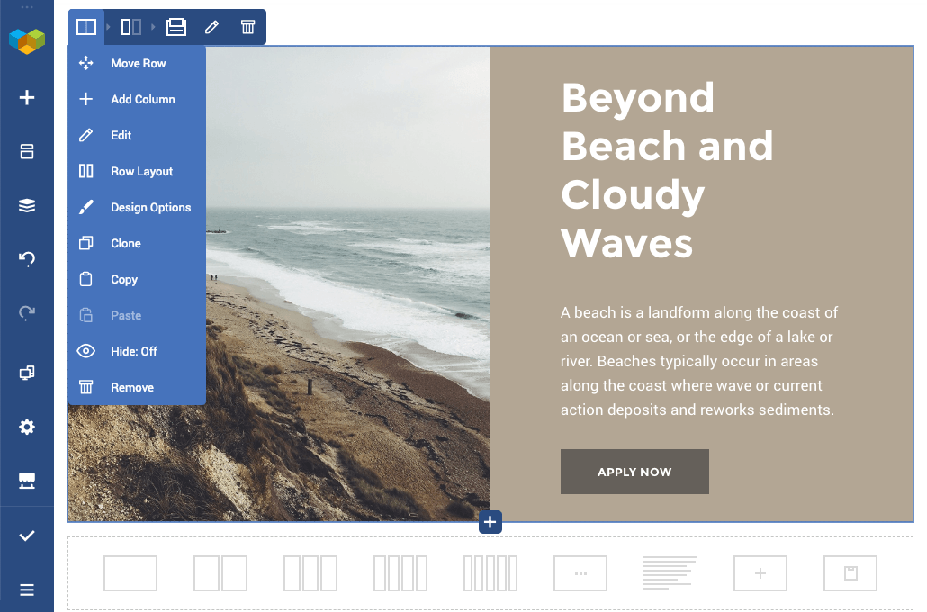927x612 pixels.
Task: Expand the arrow after the Row icon
Action: 108,27
